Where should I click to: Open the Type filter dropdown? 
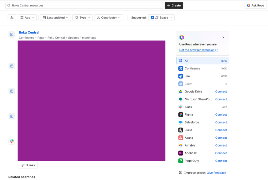83,18
